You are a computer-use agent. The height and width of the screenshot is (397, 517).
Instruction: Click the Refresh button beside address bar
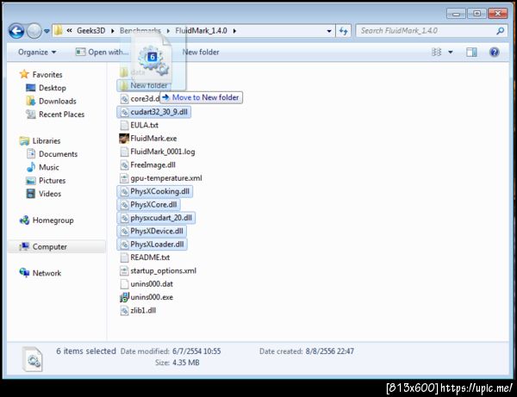click(x=344, y=31)
